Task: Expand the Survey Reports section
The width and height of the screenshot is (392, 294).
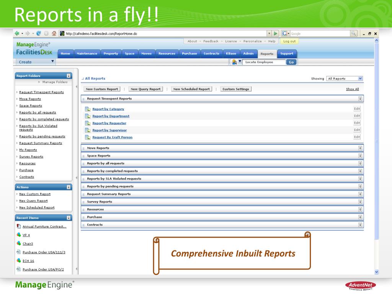Action: tap(360, 201)
